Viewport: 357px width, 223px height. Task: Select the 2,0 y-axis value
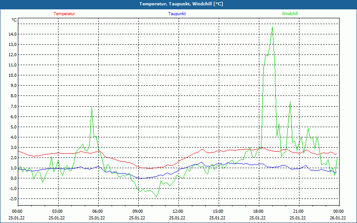click(x=13, y=158)
